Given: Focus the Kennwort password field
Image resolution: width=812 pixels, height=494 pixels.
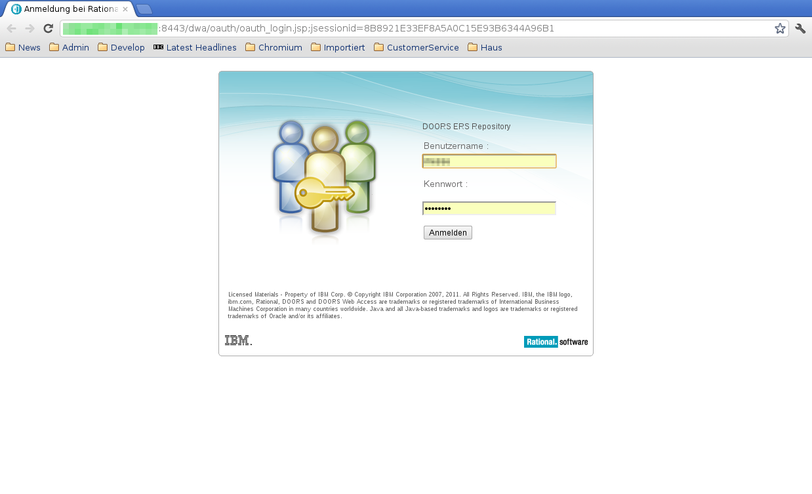Looking at the screenshot, I should click(489, 209).
